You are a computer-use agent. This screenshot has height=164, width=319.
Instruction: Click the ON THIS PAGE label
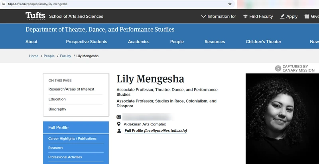coord(60,81)
